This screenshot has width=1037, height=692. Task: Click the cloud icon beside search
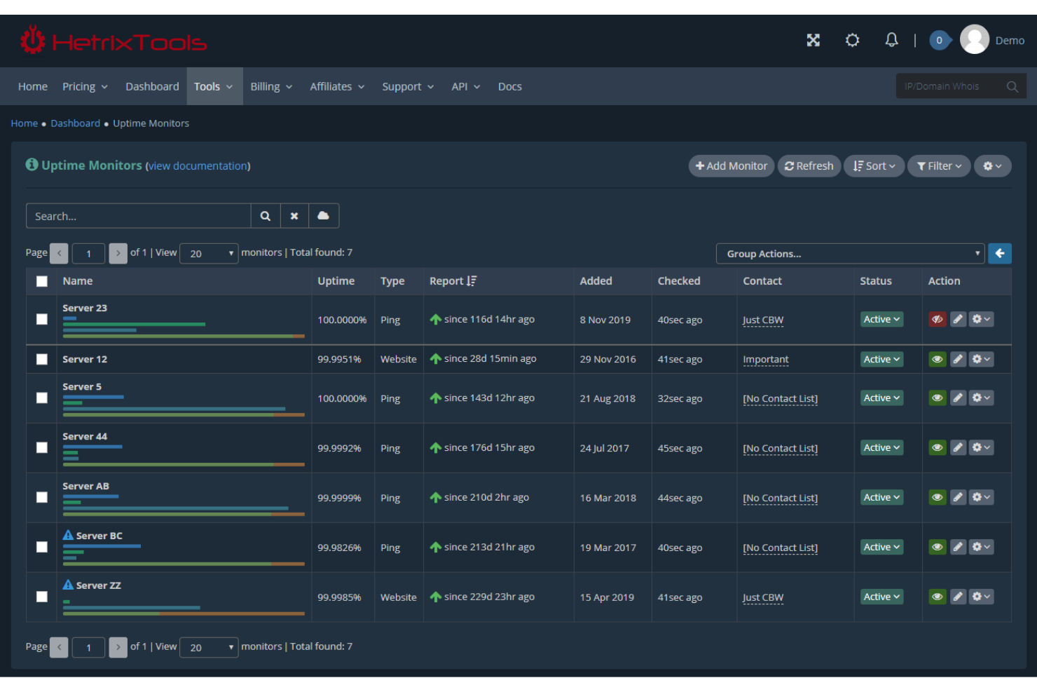coord(324,216)
